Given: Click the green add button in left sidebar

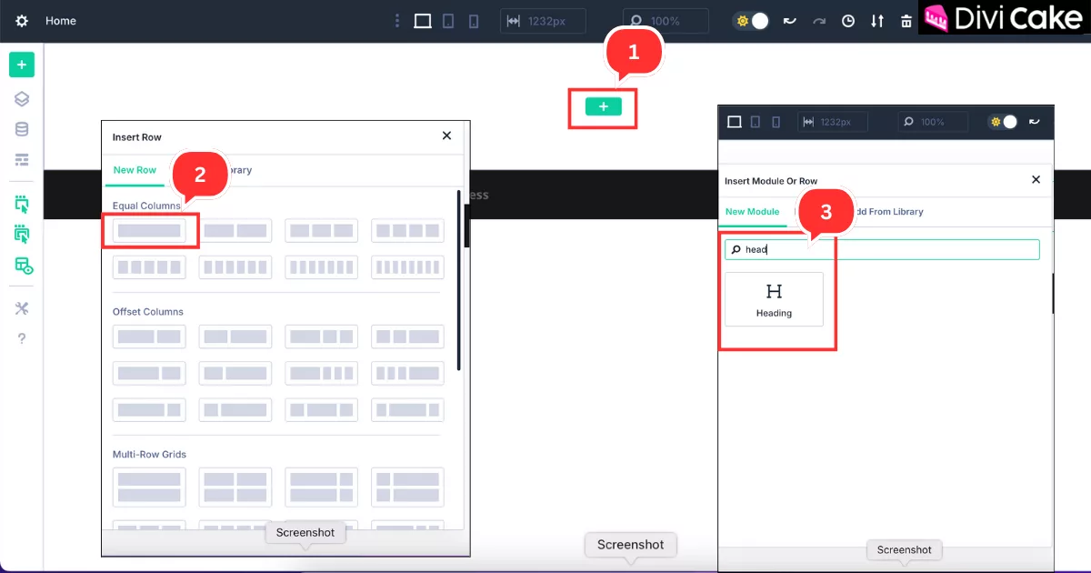Looking at the screenshot, I should [22, 65].
